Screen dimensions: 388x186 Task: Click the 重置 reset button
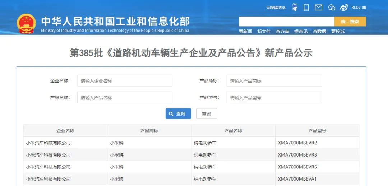click(x=206, y=114)
